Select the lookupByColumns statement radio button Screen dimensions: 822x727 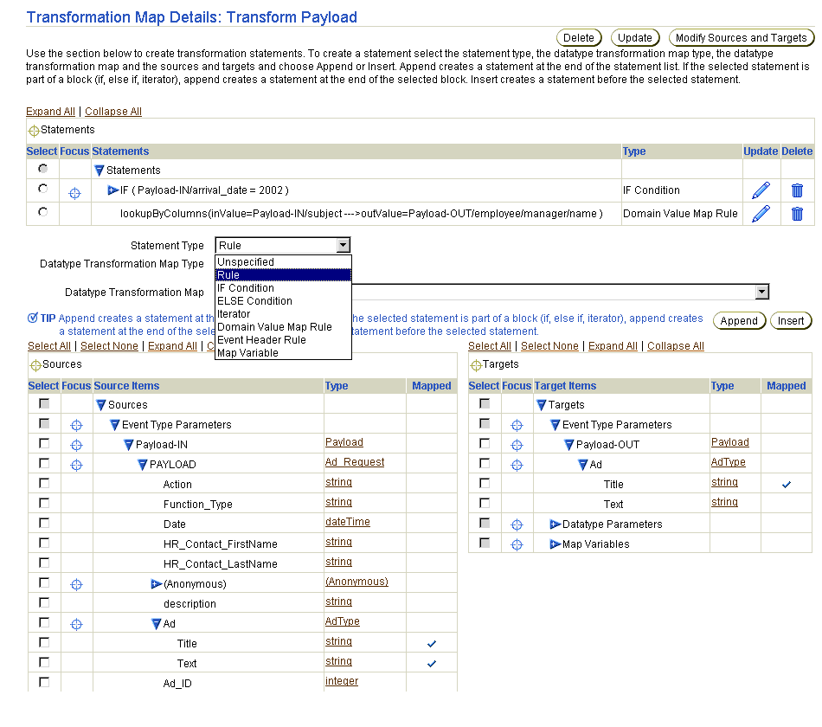point(43,211)
